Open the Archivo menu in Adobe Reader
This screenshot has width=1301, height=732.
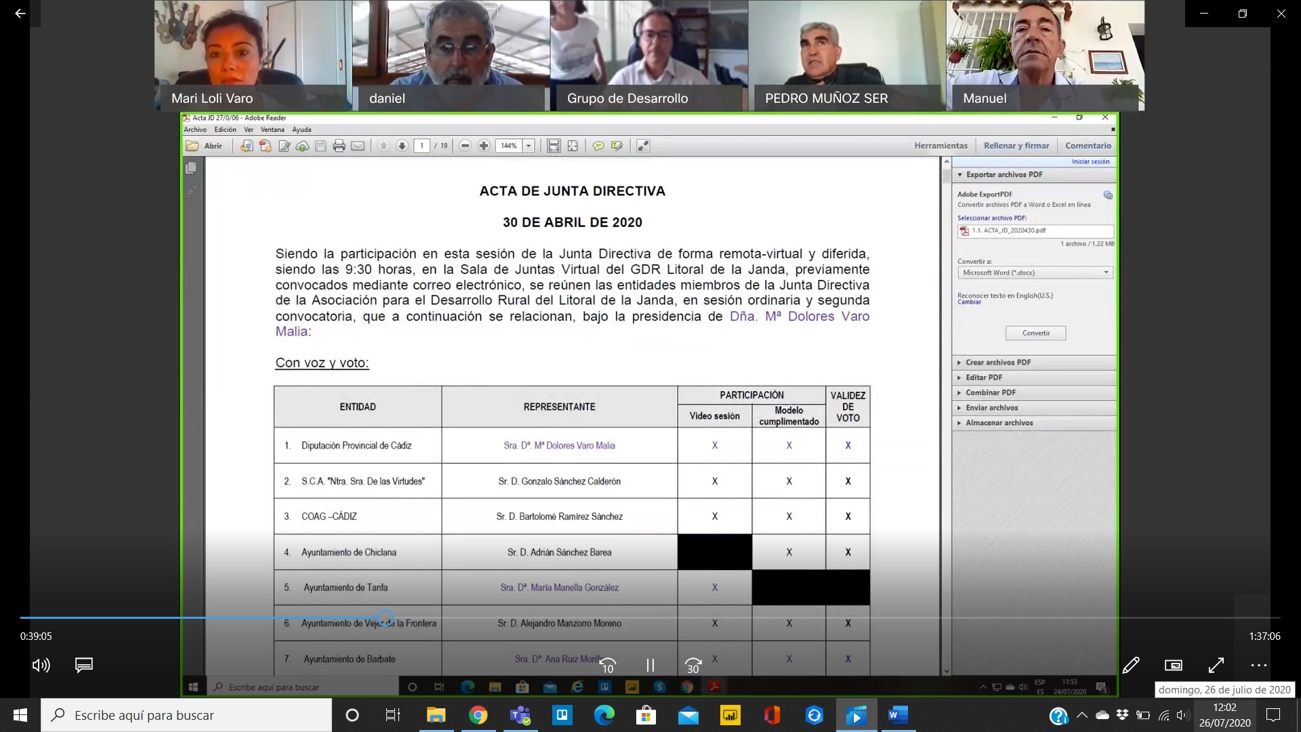click(x=195, y=129)
